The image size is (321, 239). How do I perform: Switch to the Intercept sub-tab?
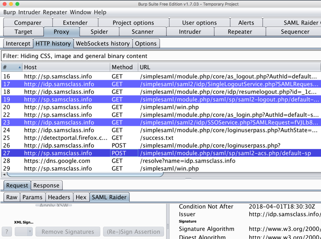18,44
